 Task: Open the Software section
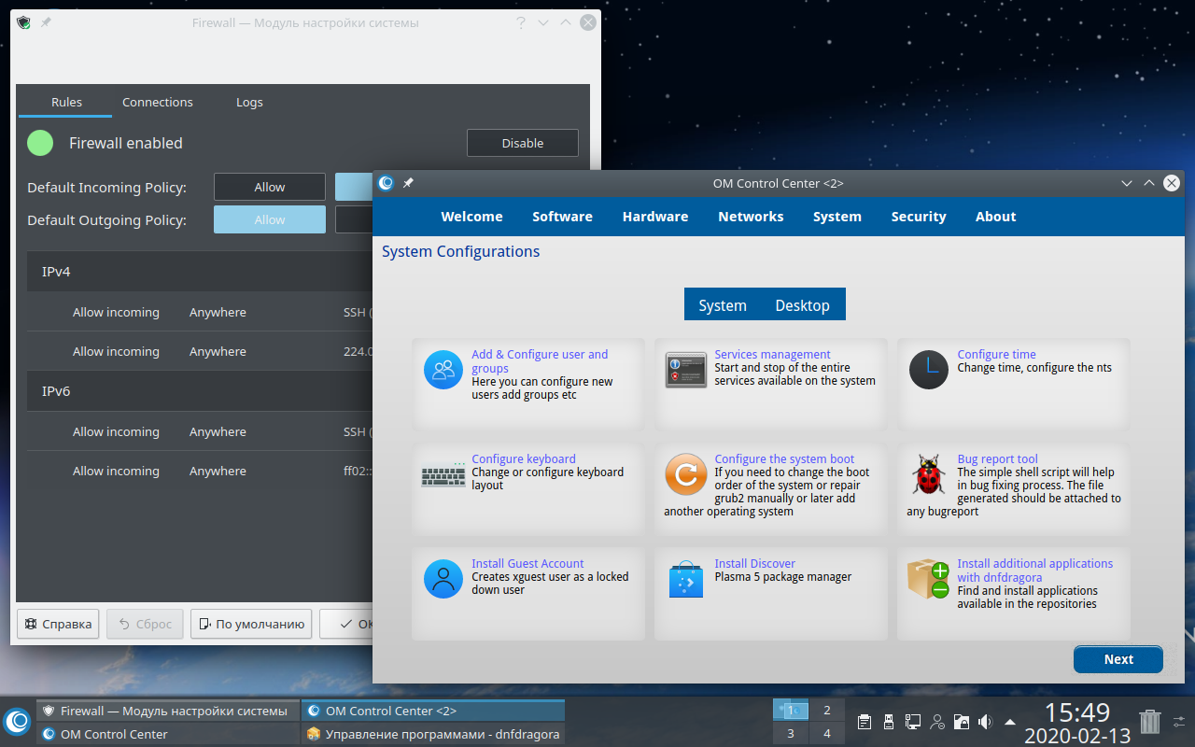(562, 217)
